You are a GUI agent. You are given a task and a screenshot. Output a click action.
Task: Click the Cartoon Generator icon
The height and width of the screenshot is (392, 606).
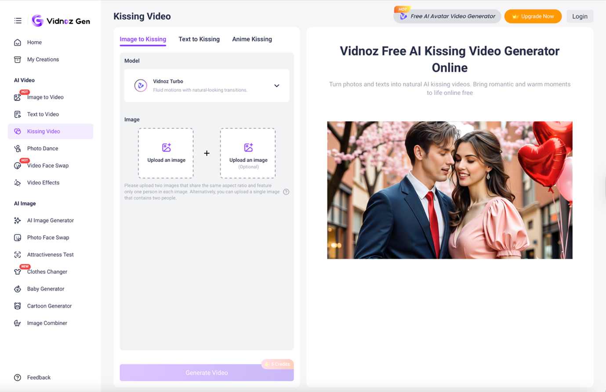coord(18,306)
